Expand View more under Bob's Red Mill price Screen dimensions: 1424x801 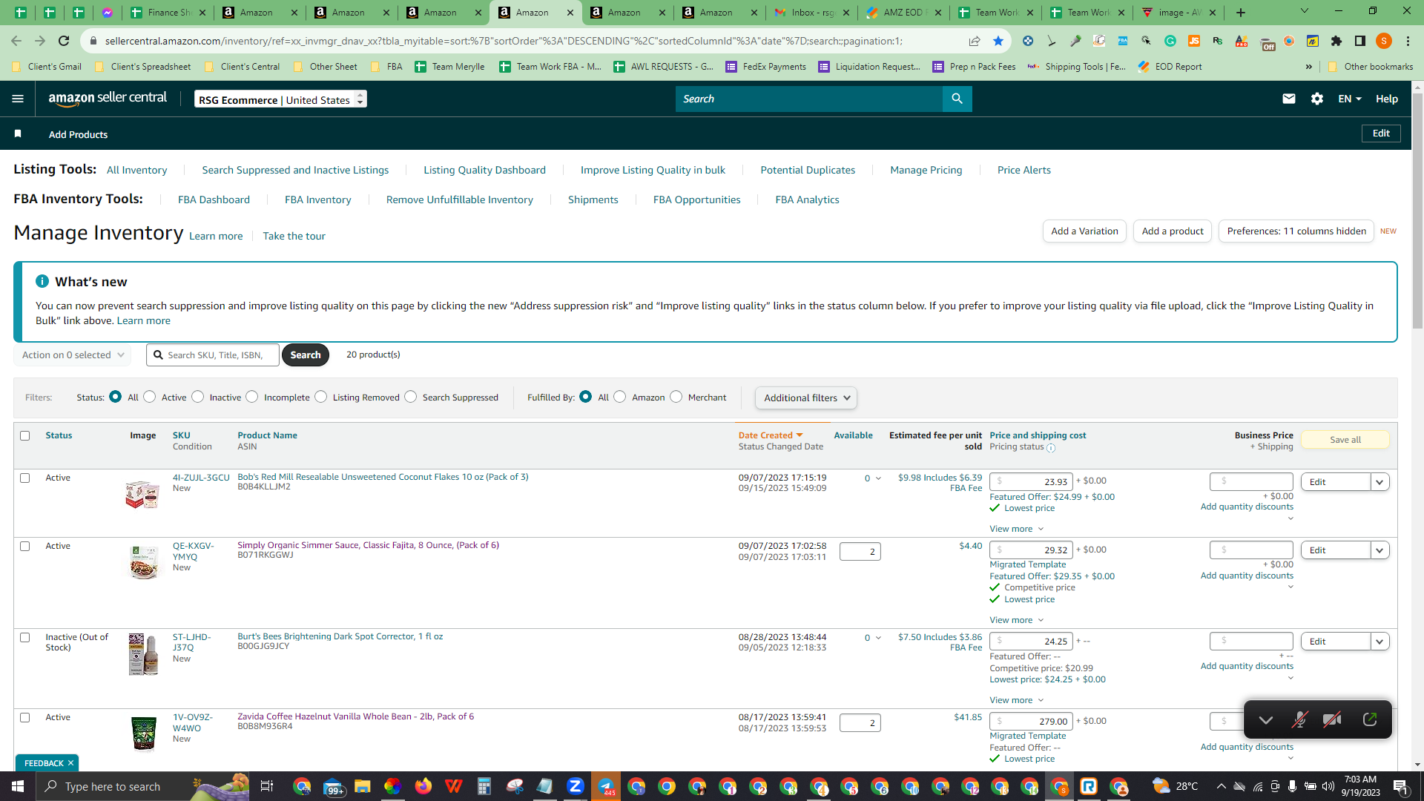tap(1016, 529)
